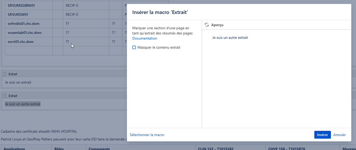The image size is (356, 150).
Task: Enable Masquer le contenu extrait checkbox
Action: click(134, 47)
